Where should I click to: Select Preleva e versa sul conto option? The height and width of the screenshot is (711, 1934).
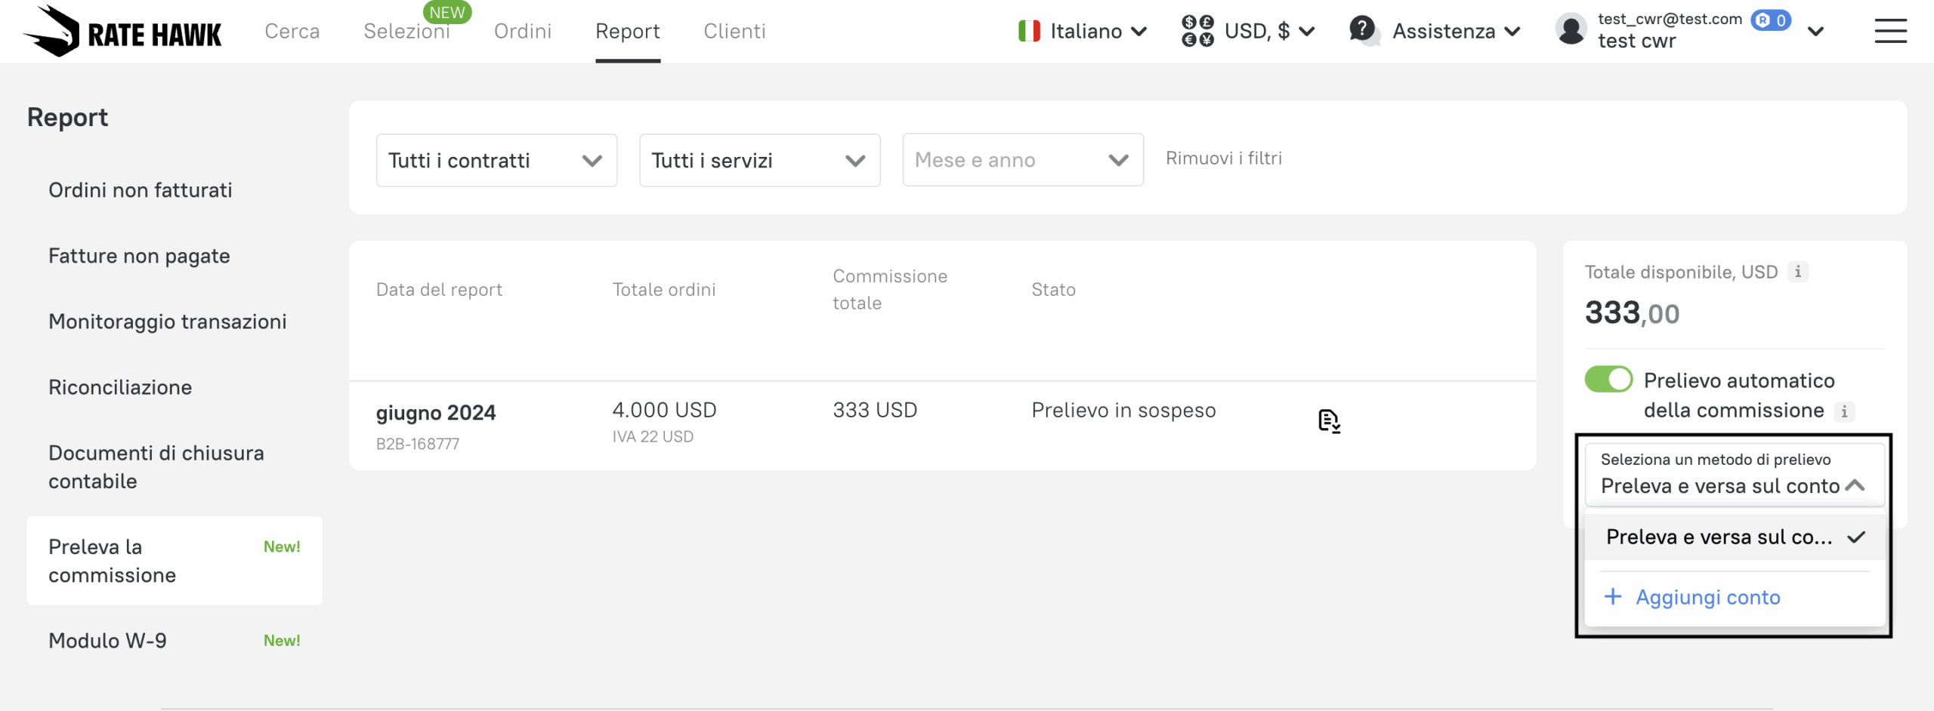[x=1719, y=537]
